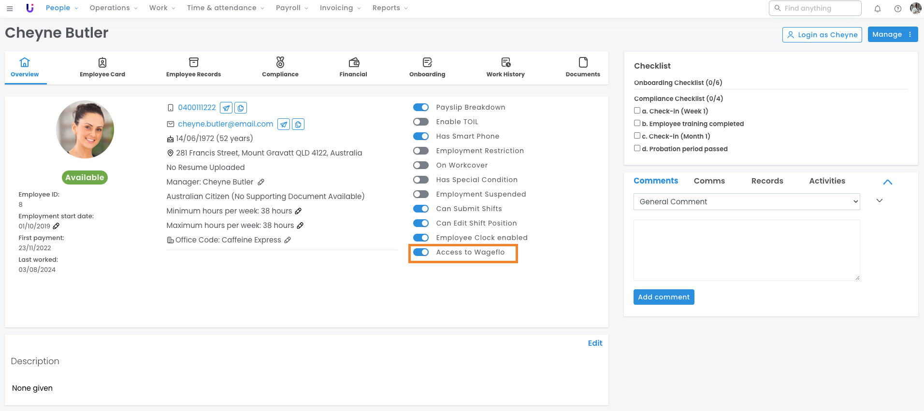924x411 pixels.
Task: Enable the TOIL toggle
Action: coord(421,122)
